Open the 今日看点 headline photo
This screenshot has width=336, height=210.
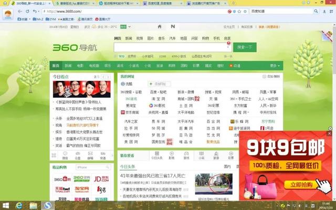[x=82, y=89]
